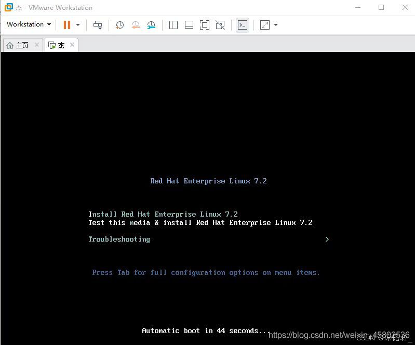
Task: Send Ctrl+Alt+Del to the virtual machine
Action: click(x=98, y=25)
